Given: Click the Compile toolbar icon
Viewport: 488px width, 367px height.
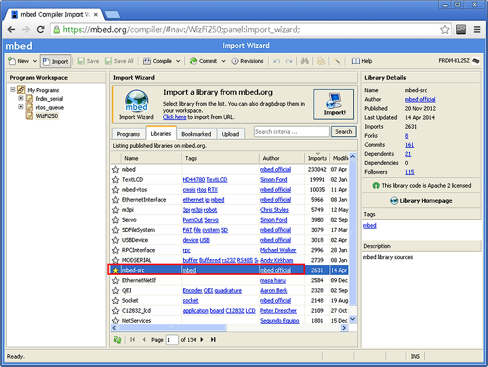Looking at the screenshot, I should click(x=147, y=61).
